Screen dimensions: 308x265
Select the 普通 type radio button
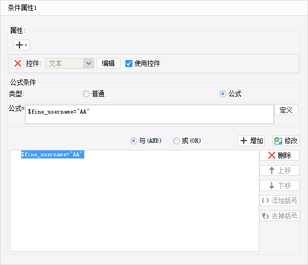[86, 94]
